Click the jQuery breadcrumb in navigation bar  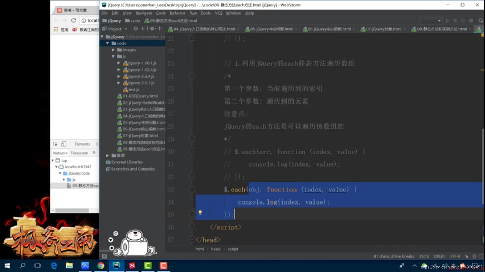click(x=112, y=21)
